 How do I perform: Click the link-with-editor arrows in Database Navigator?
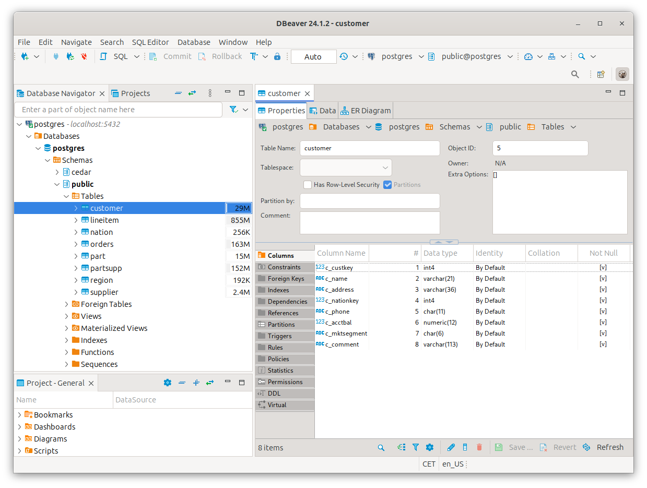coord(192,93)
